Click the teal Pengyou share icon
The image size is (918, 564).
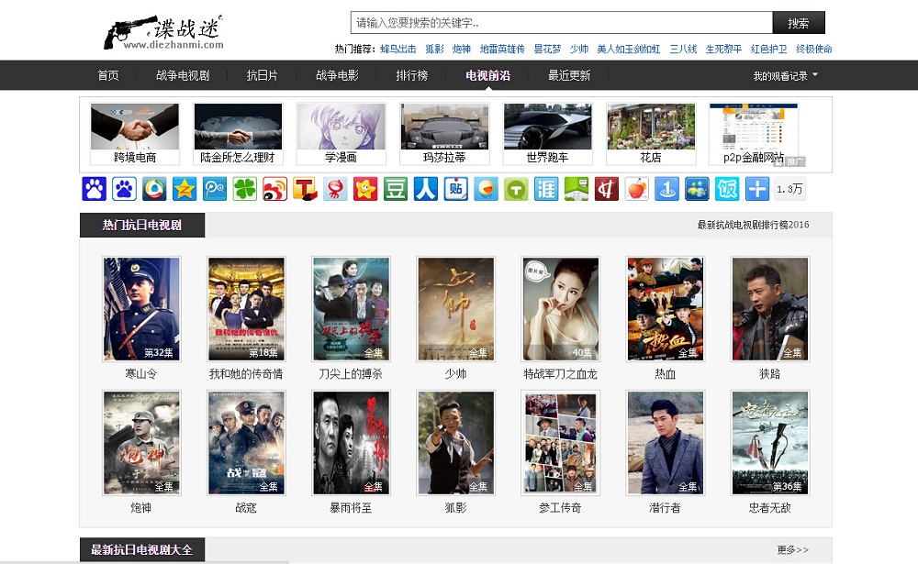(215, 189)
